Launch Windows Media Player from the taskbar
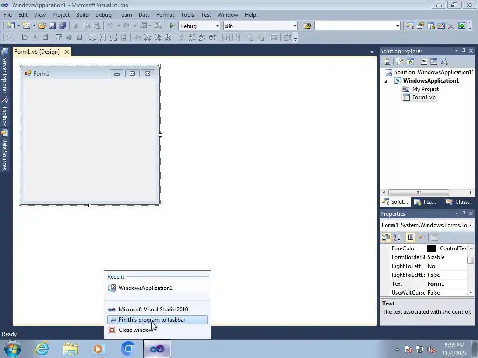The height and width of the screenshot is (358, 478). tap(99, 349)
